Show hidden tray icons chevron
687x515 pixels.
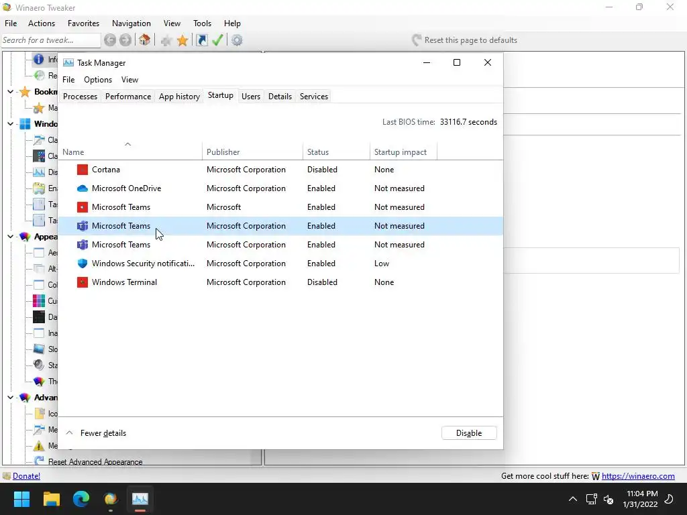click(x=573, y=499)
